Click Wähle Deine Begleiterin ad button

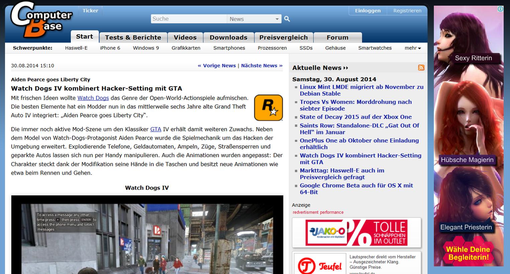(468, 253)
